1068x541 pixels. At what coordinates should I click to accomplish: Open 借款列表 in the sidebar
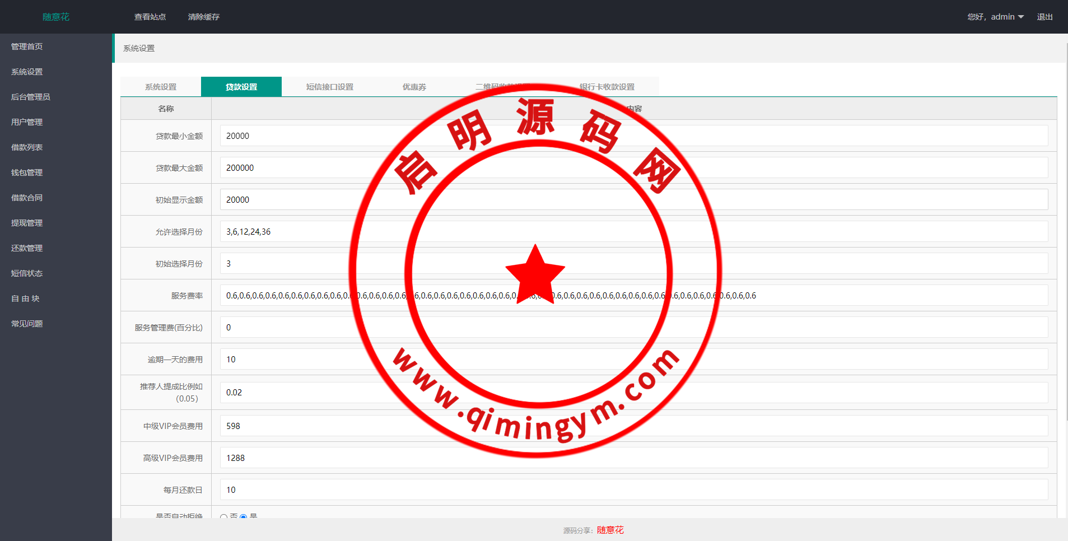point(27,147)
